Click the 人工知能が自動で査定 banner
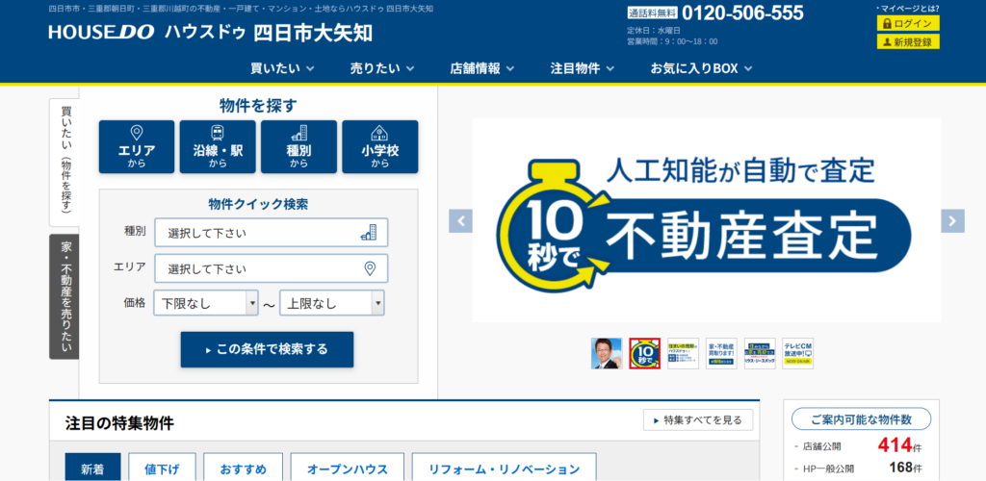986x481 pixels. coord(706,220)
